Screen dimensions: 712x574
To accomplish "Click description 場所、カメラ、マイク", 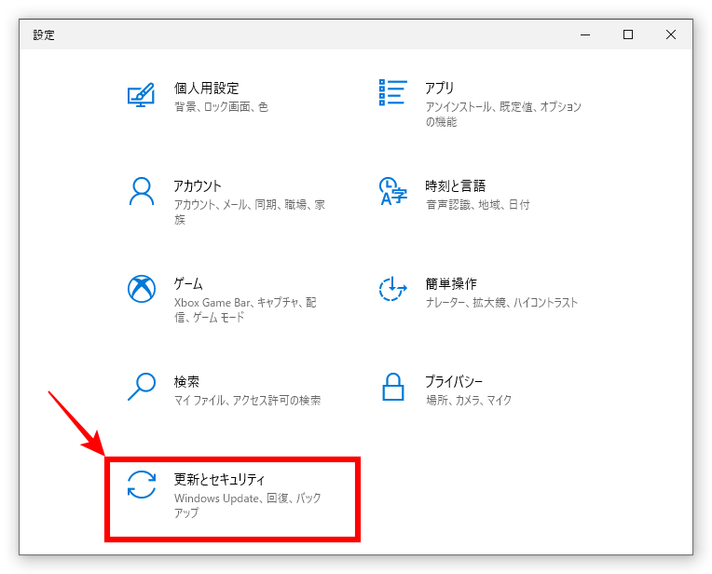I will pos(469,400).
